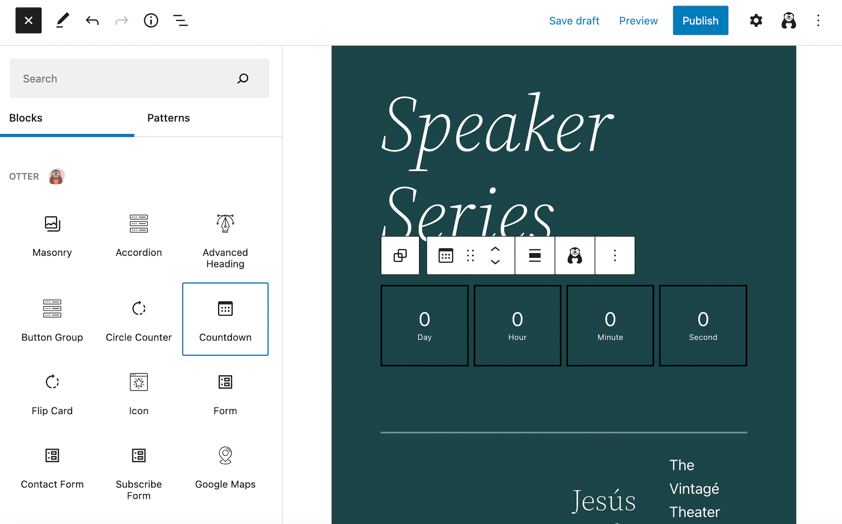The image size is (842, 524).
Task: Toggle the Settings gear sidebar
Action: (756, 20)
